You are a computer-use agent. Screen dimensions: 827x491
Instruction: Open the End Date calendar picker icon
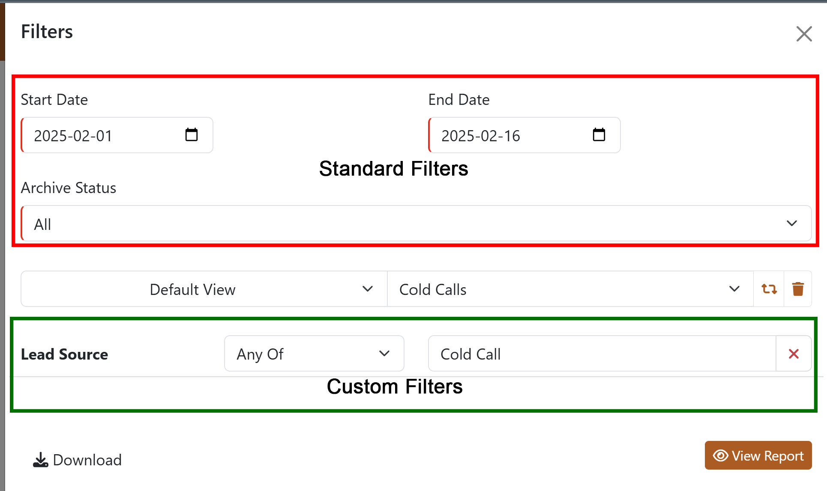[x=599, y=135]
